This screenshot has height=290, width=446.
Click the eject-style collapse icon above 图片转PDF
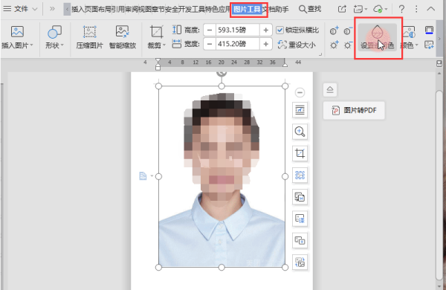pyautogui.click(x=330, y=90)
